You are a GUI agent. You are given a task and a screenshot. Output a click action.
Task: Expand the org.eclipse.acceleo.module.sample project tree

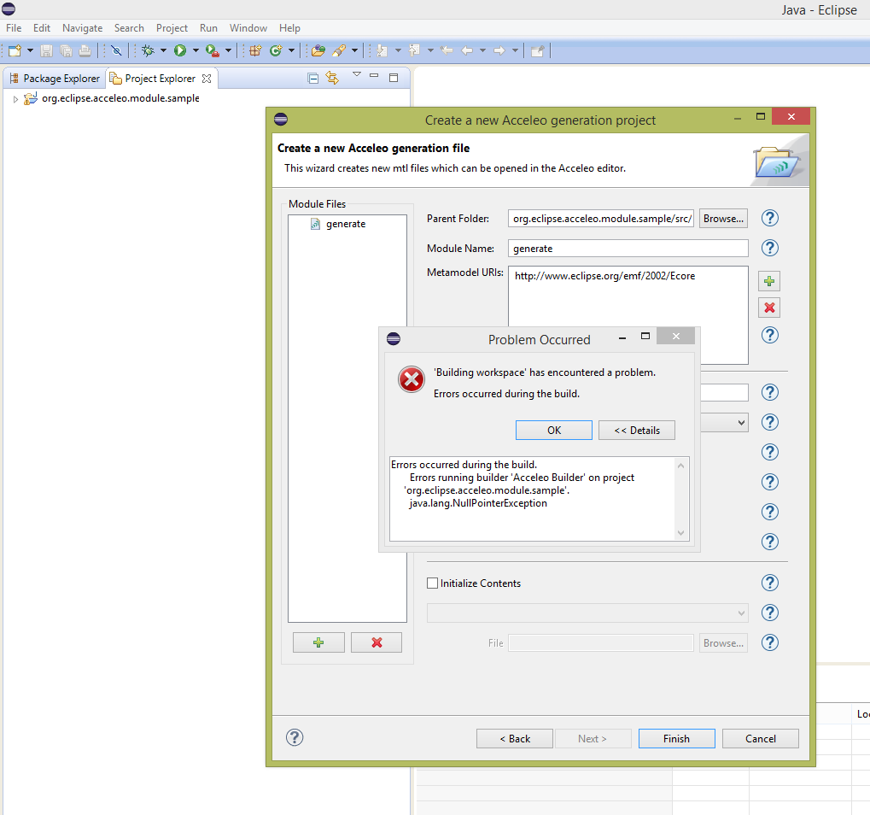coord(15,99)
